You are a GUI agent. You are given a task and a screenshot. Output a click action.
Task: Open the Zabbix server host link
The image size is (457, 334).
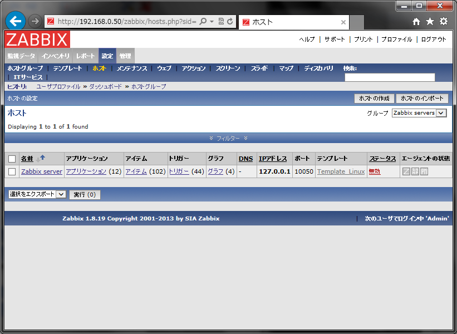[x=42, y=171]
